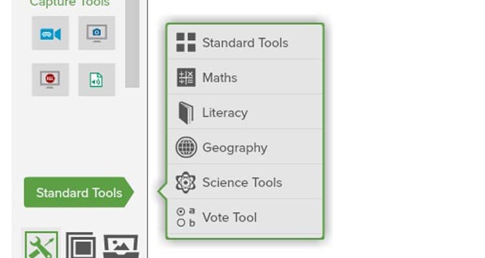485x258 pixels.
Task: Click the radio button Vote Tool icon
Action: (186, 217)
